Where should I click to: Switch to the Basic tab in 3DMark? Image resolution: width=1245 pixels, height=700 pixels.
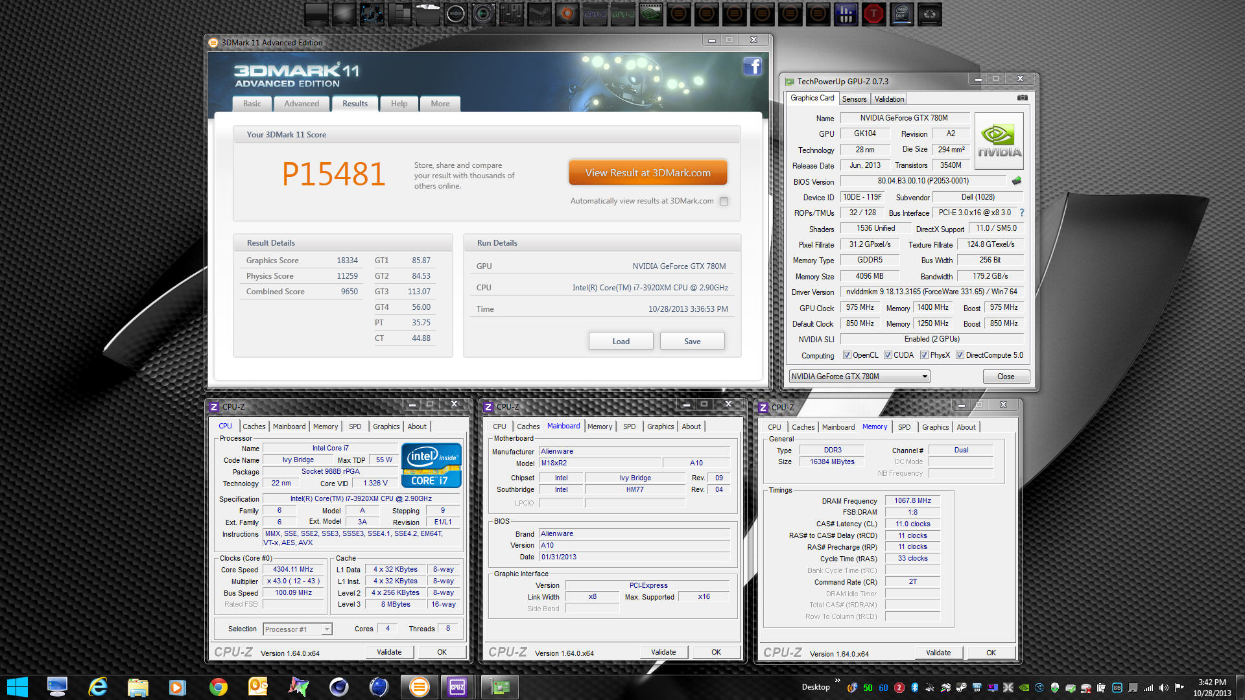click(x=252, y=104)
